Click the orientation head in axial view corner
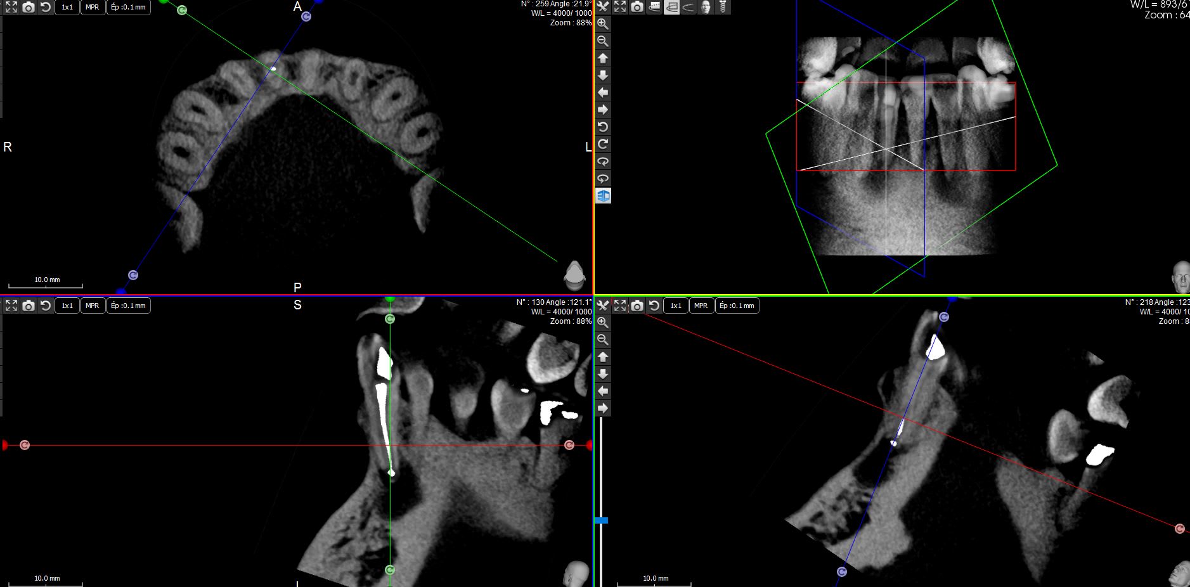Viewport: 1190px width, 587px height. [574, 273]
